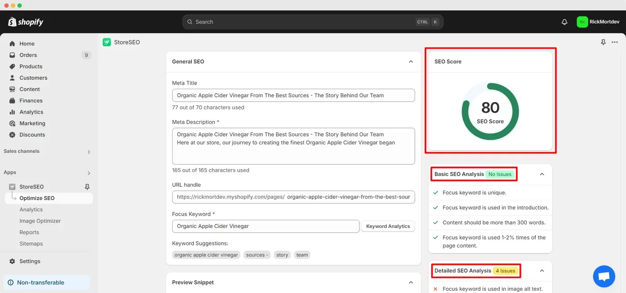
Task: Click the Products tag icon
Action: click(12, 66)
